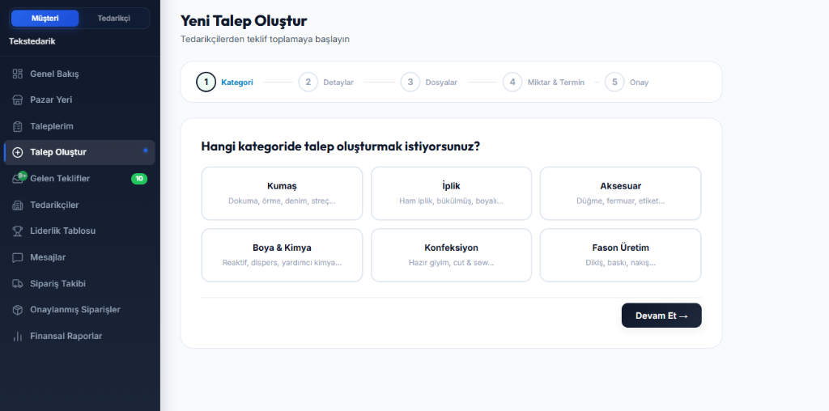Click the subtitle about teklif toplamaya başlayın

[265, 39]
